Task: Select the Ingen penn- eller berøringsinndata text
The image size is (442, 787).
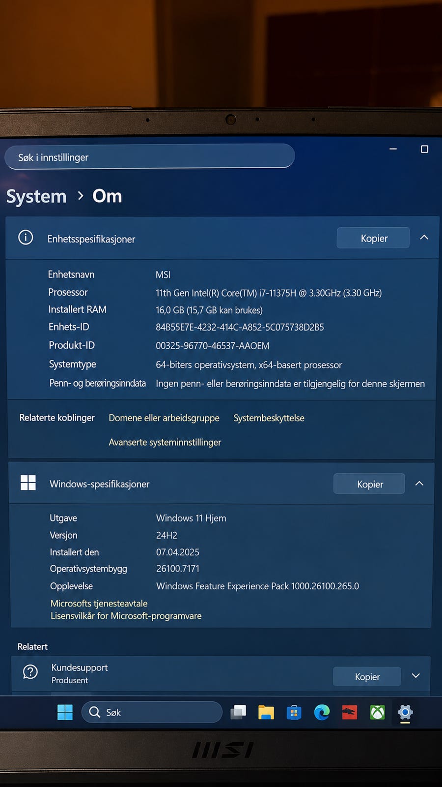Action: point(290,384)
